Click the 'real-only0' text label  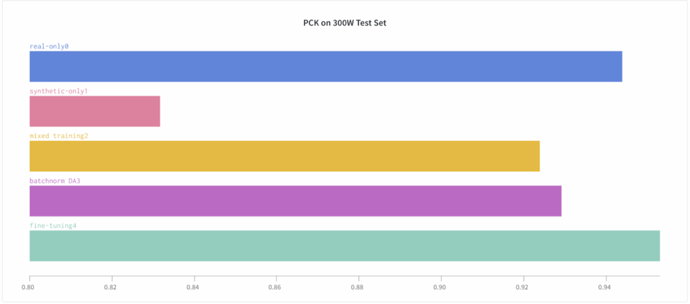(x=49, y=47)
